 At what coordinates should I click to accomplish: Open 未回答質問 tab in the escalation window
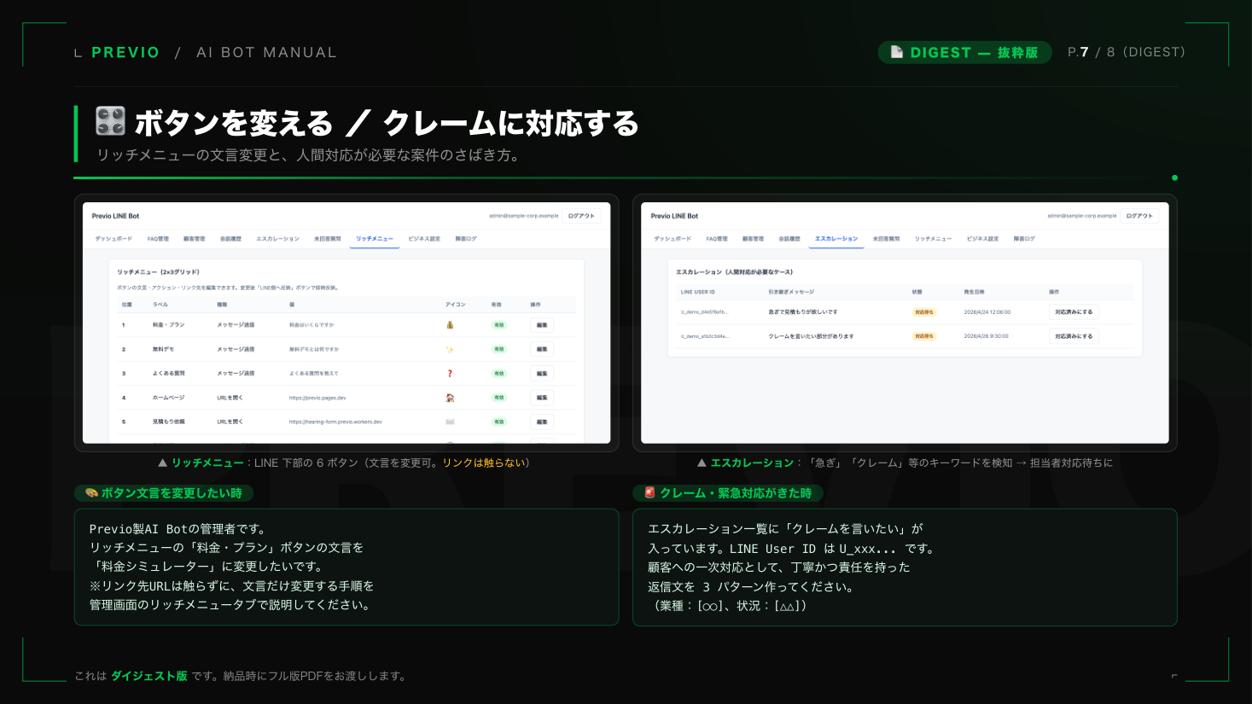(886, 239)
